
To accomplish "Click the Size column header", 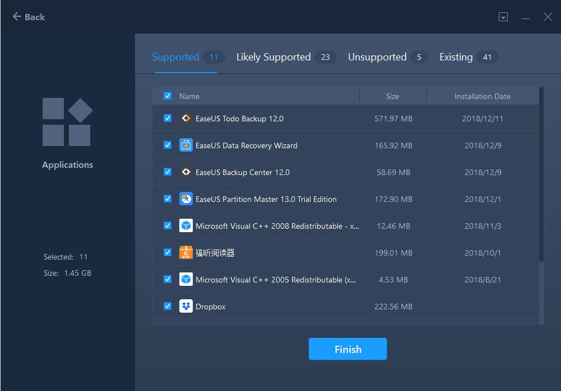I will [x=392, y=96].
